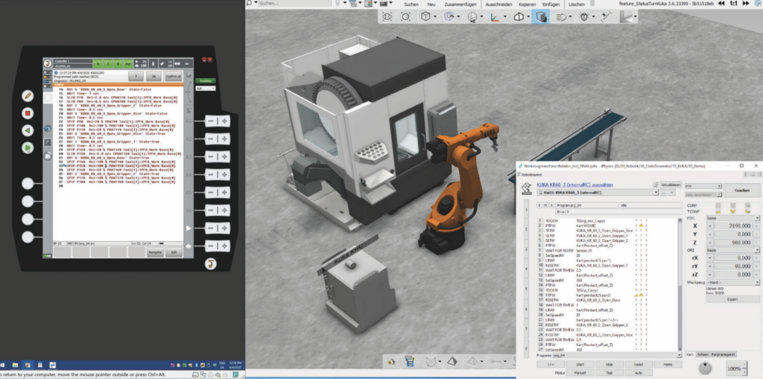Click the view cube icon in 3D toolbar
The height and width of the screenshot is (379, 763).
426,16
